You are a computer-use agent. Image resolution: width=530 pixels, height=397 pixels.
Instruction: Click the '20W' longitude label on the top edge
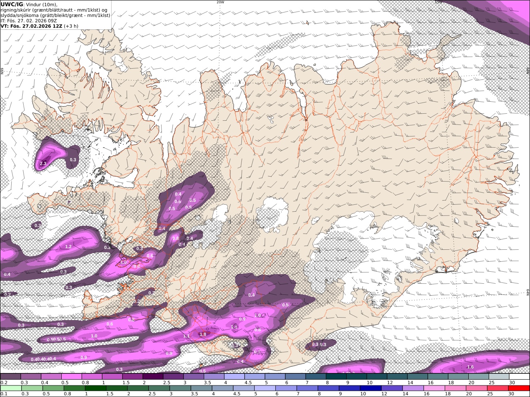(x=220, y=2)
